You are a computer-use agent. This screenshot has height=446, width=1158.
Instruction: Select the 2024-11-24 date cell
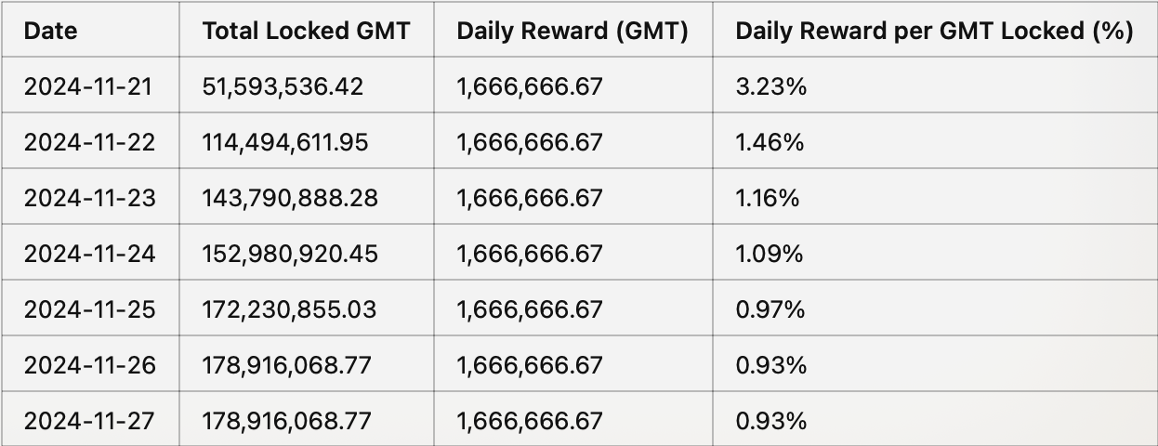(x=89, y=254)
